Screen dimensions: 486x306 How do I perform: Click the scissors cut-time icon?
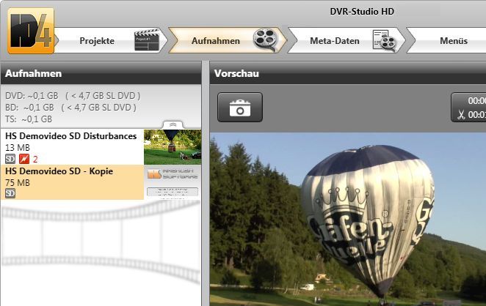[461, 115]
